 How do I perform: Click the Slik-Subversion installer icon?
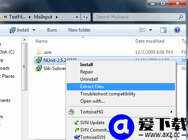tap(38, 68)
